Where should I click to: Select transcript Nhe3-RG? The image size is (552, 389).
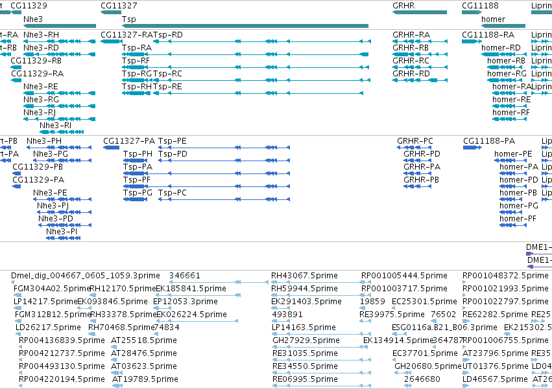click(60, 107)
